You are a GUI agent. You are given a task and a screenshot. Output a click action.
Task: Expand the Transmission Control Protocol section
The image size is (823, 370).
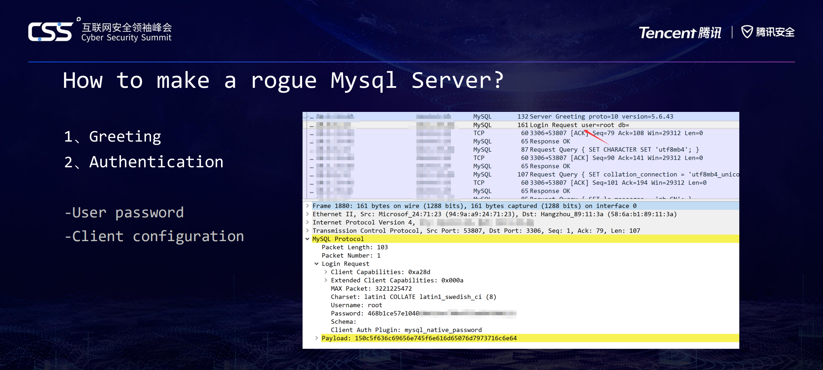click(x=308, y=231)
